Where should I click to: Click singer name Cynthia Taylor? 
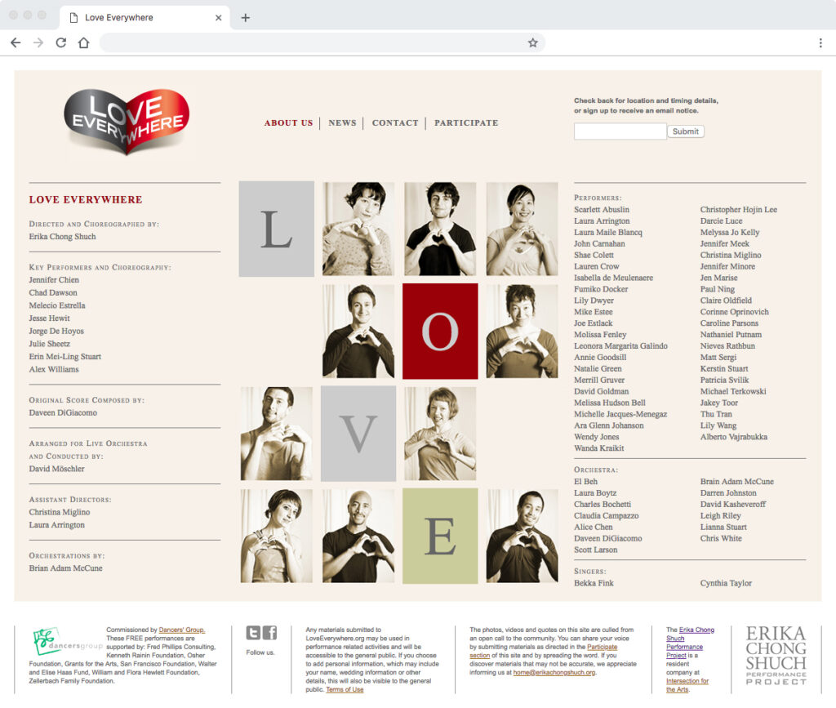726,583
